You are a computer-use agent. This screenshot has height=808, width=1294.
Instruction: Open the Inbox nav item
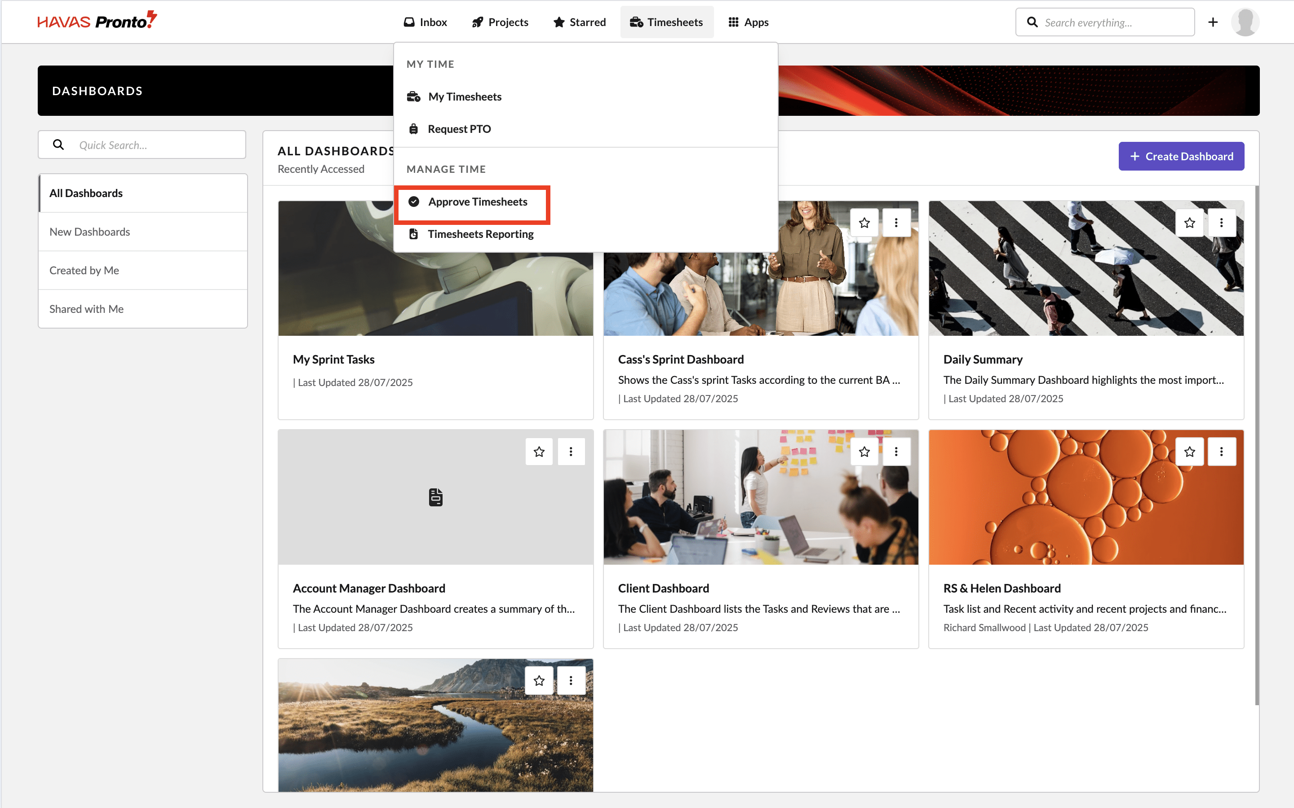[425, 22]
